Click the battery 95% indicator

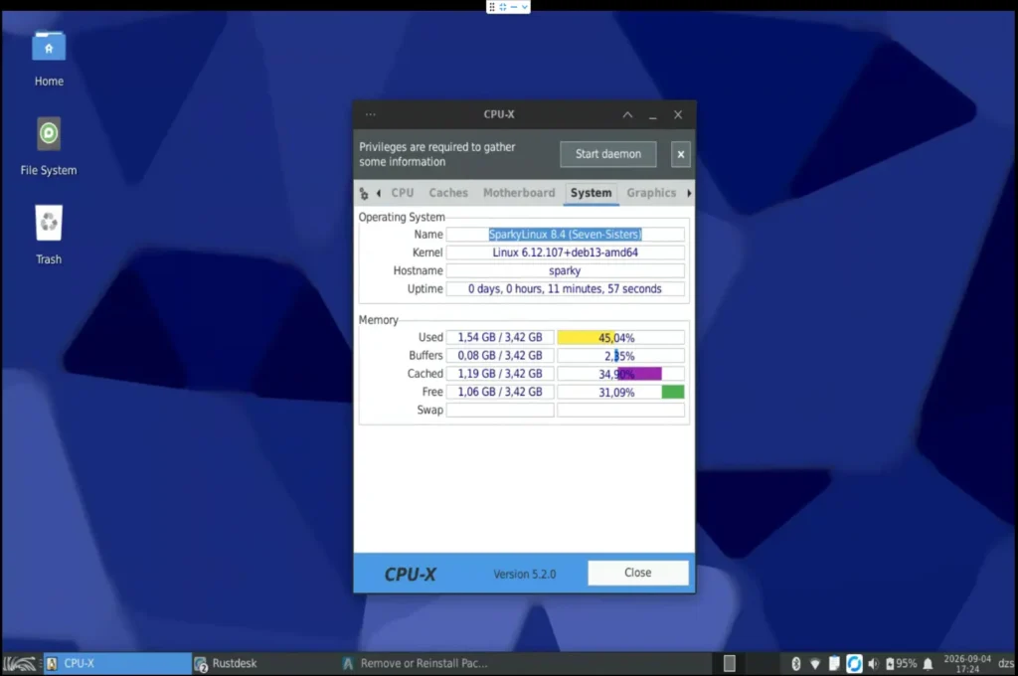tap(901, 664)
